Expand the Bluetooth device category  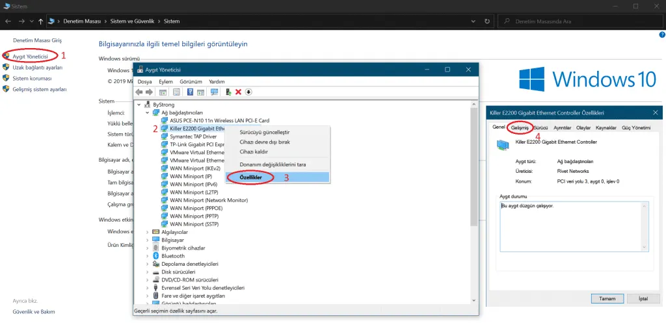click(x=148, y=256)
